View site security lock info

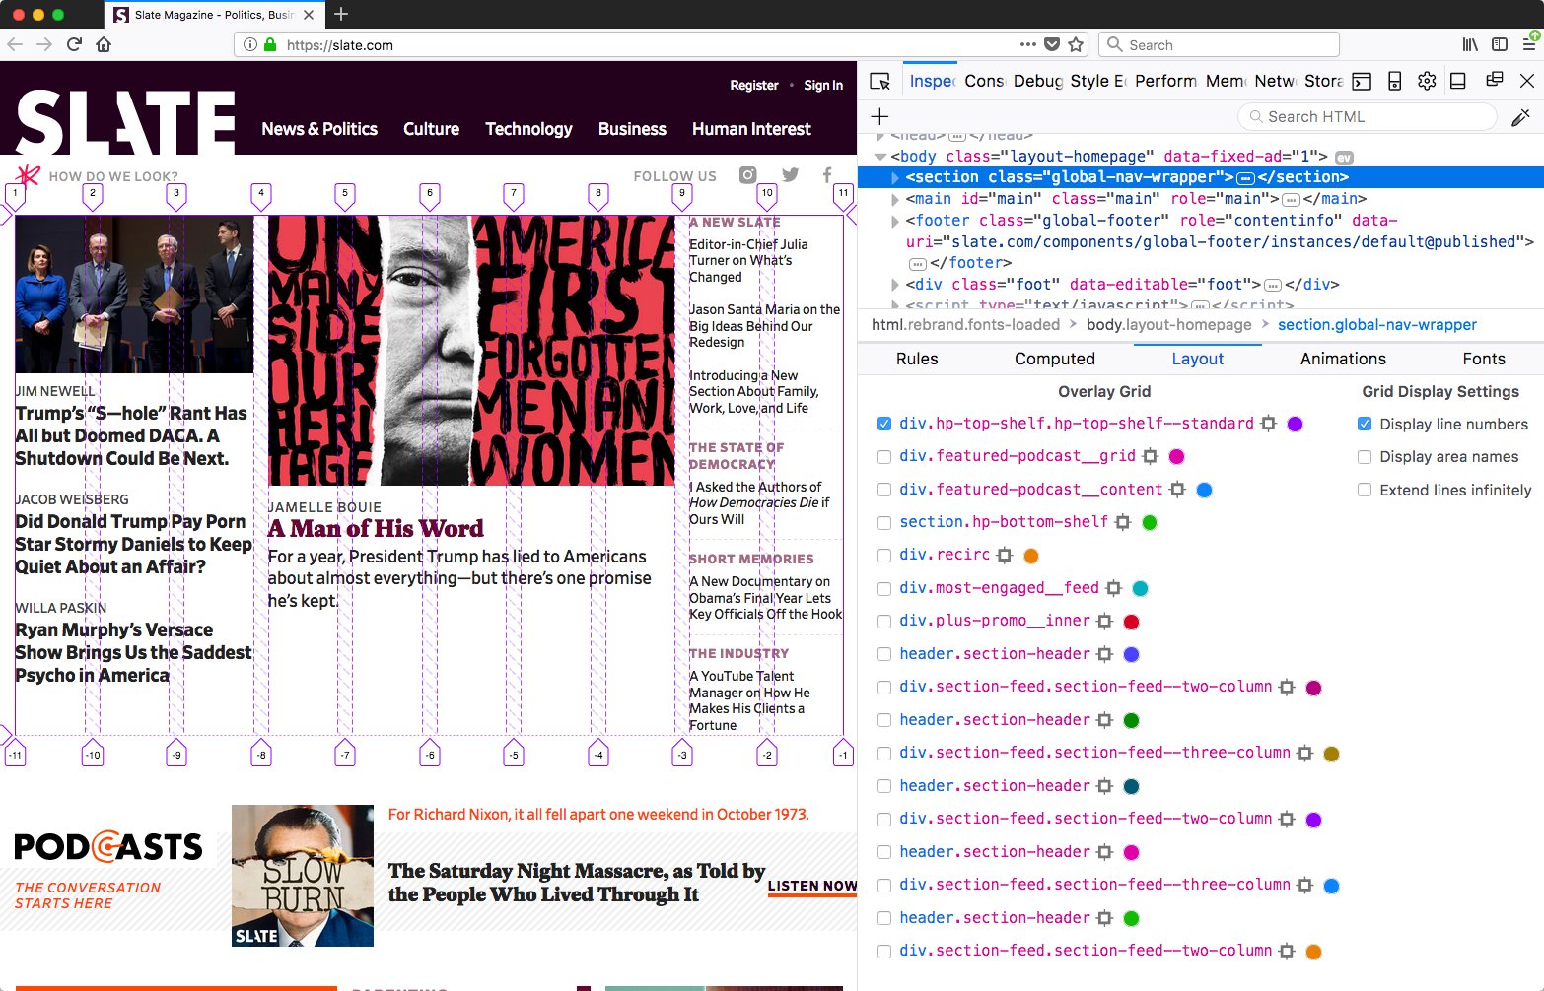pos(270,44)
